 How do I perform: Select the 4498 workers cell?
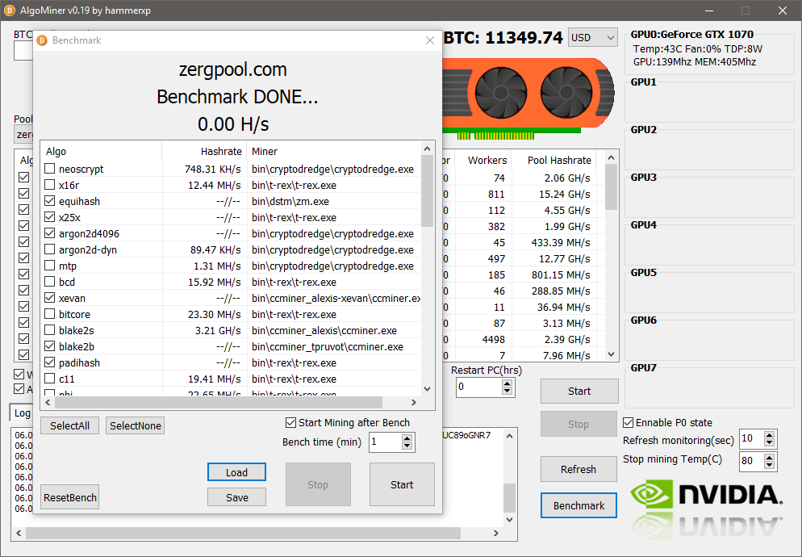coord(494,339)
